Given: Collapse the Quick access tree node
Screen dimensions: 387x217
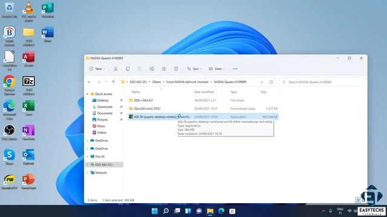Looking at the screenshot, I should pyautogui.click(x=87, y=94).
